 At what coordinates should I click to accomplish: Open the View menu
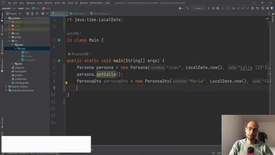[22, 3]
